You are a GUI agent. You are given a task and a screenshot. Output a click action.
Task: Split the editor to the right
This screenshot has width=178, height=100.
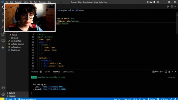pyautogui.click(x=172, y=7)
